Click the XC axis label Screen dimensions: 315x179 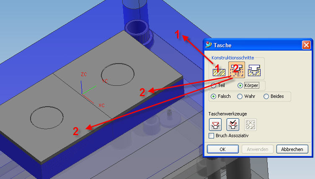coord(101,105)
